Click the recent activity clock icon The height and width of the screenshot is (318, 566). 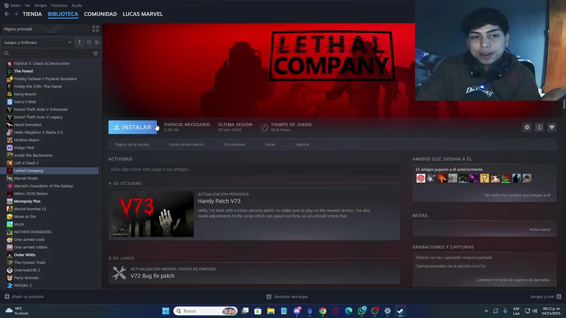[x=89, y=42]
